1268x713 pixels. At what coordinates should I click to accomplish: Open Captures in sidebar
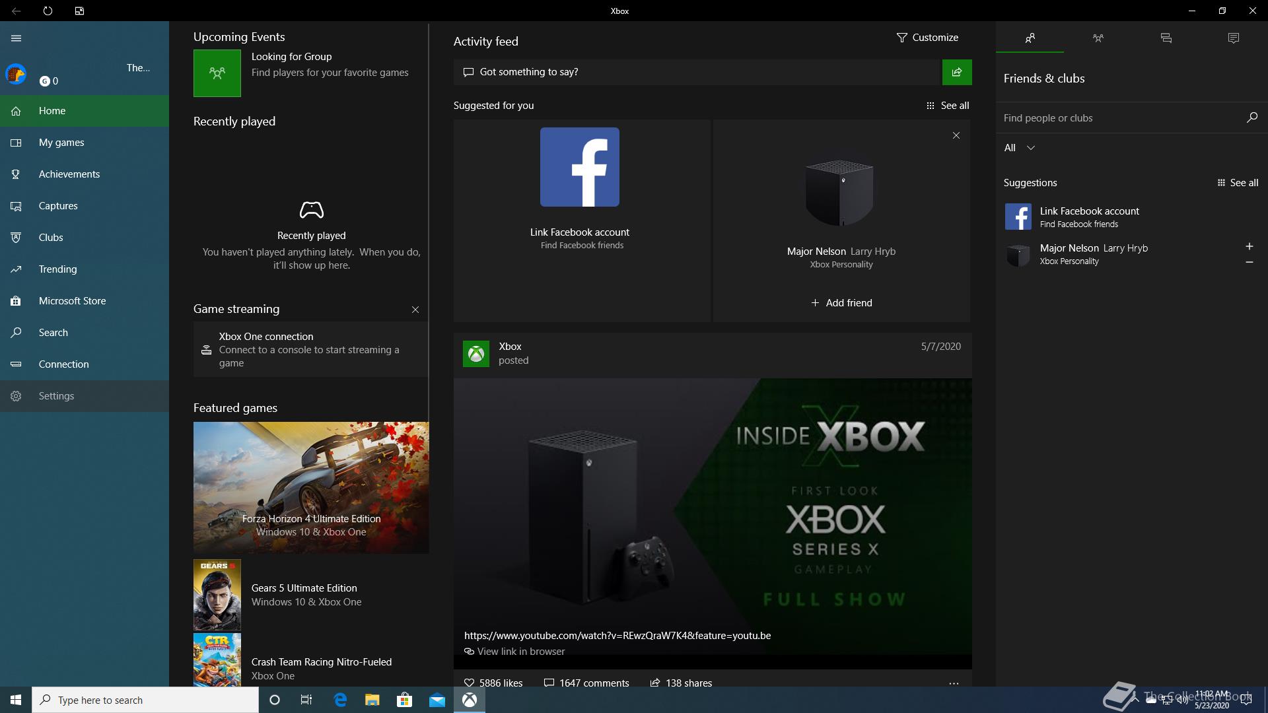(85, 206)
